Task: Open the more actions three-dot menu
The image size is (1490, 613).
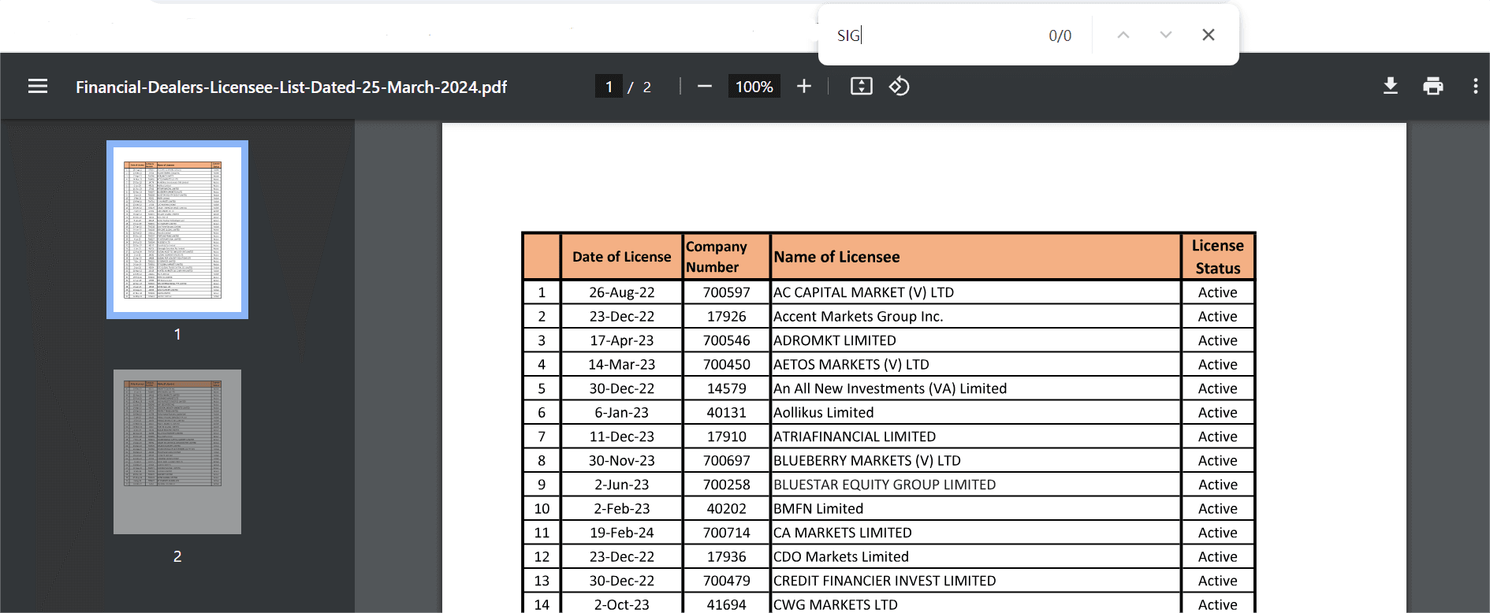Action: click(1475, 87)
